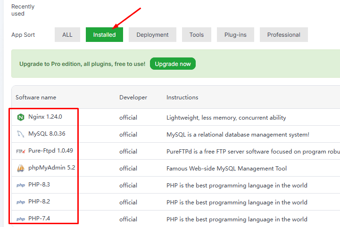
Task: Click the MySQL dolphin icon
Action: (x=20, y=134)
